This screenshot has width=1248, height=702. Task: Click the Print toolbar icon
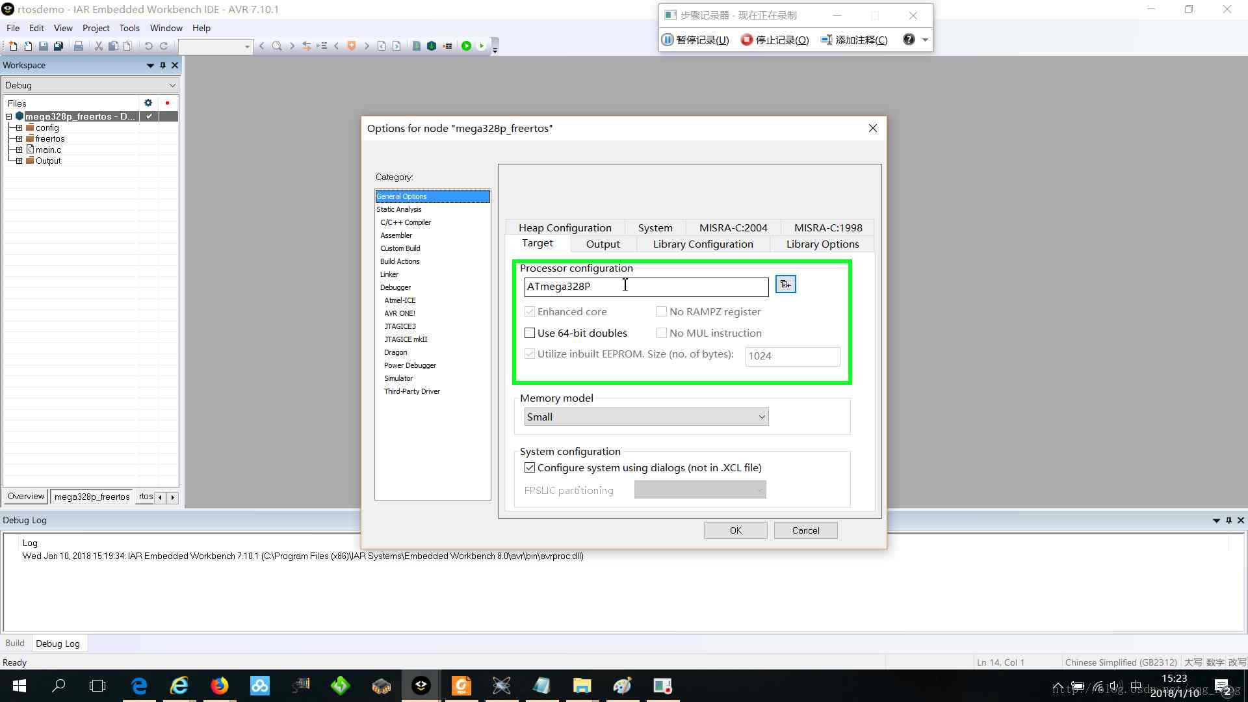click(x=79, y=46)
